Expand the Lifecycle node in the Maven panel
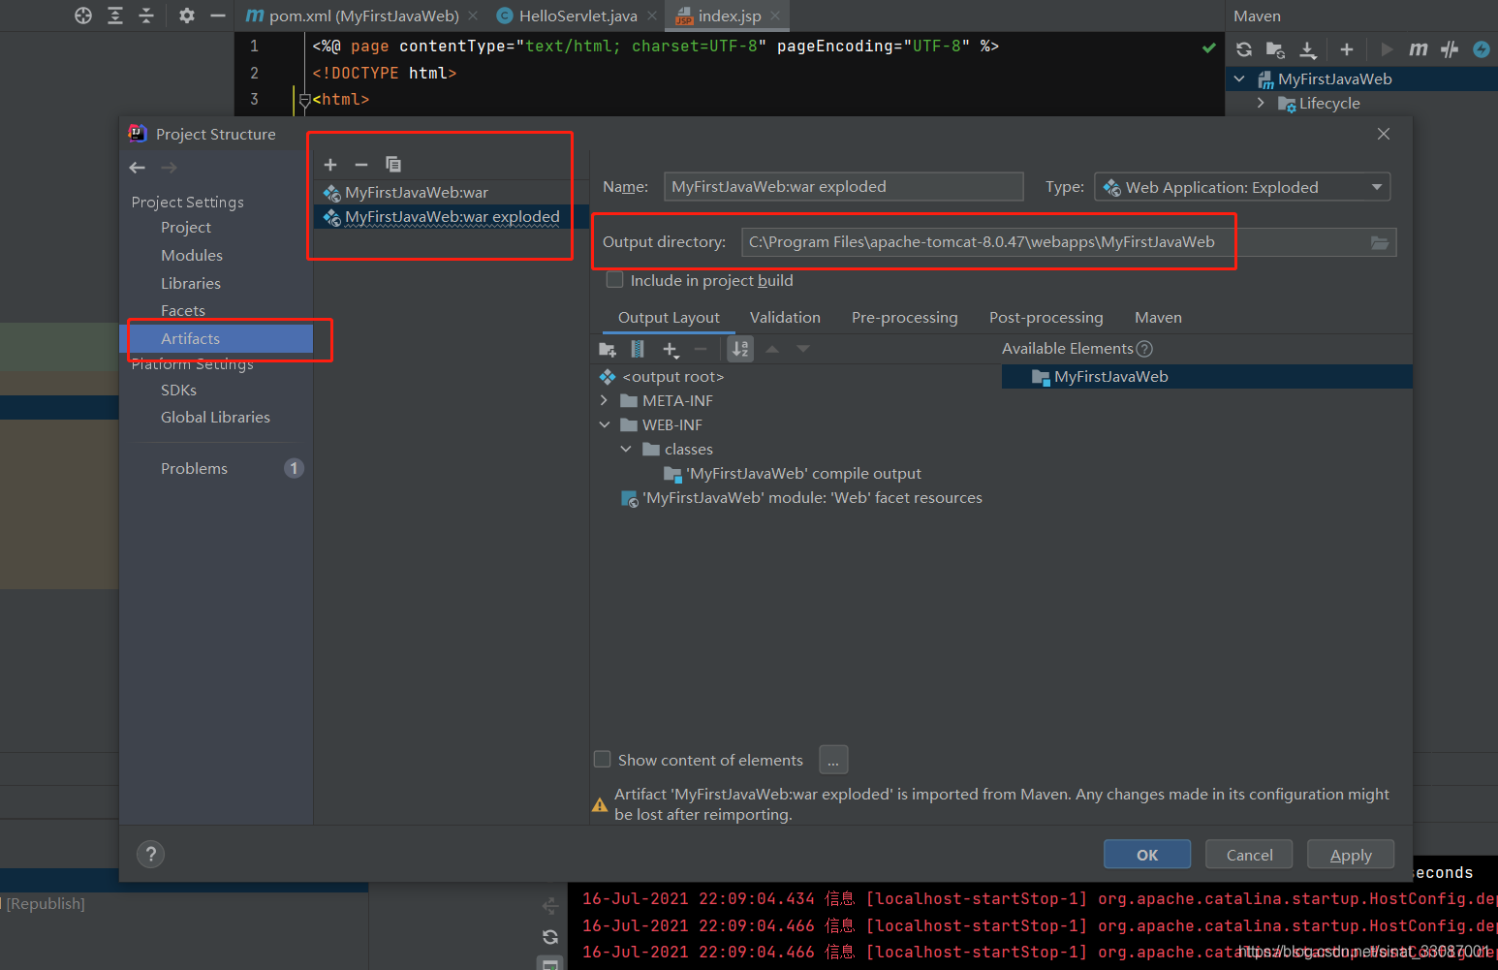 (x=1261, y=103)
